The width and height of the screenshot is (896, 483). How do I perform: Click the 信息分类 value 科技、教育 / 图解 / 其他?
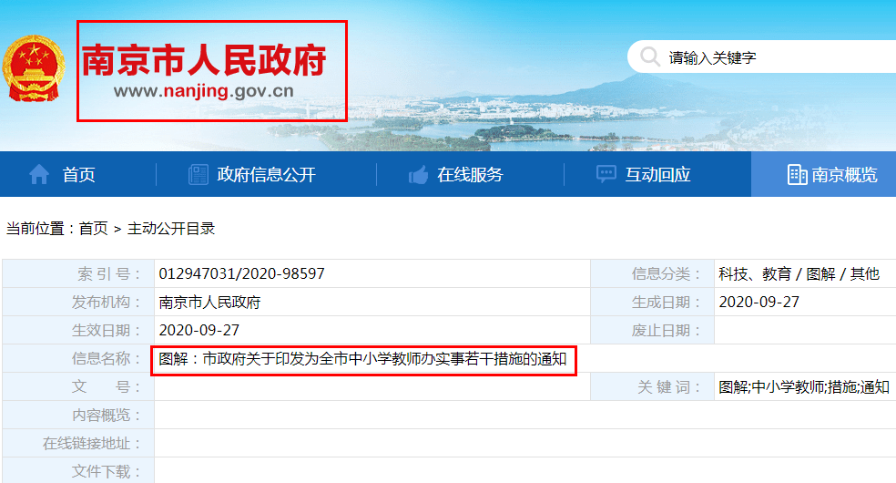(x=799, y=273)
